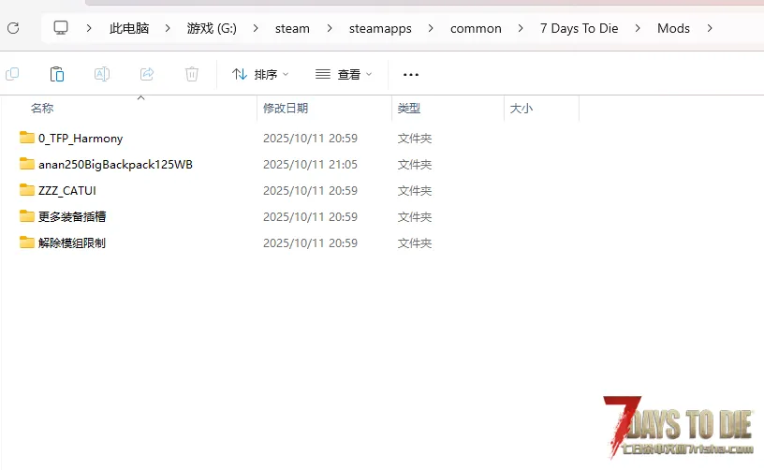The image size is (764, 470).
Task: Click the monitor icon in the address bar
Action: [62, 28]
